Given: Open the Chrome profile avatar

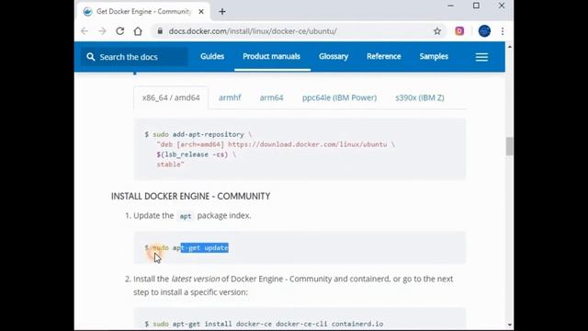Looking at the screenshot, I should [x=484, y=31].
